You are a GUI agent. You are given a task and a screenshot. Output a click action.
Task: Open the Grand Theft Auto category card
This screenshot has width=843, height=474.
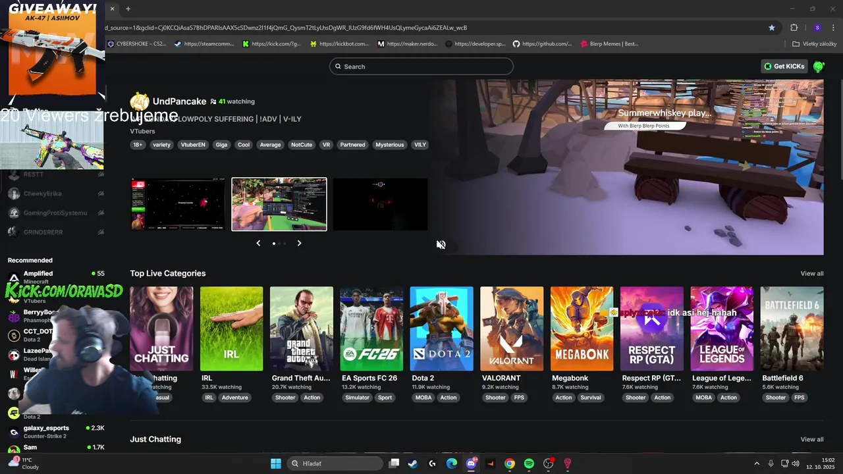[301, 329]
